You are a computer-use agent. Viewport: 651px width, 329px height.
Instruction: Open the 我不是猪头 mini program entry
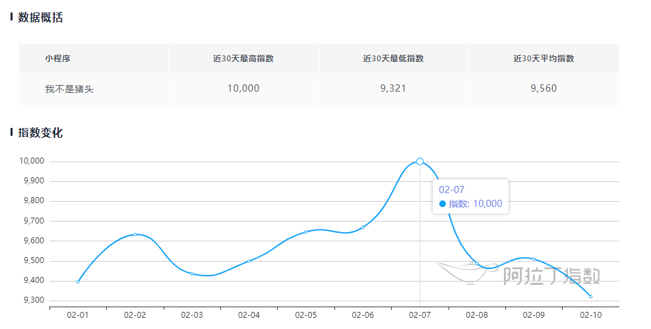[x=69, y=88]
